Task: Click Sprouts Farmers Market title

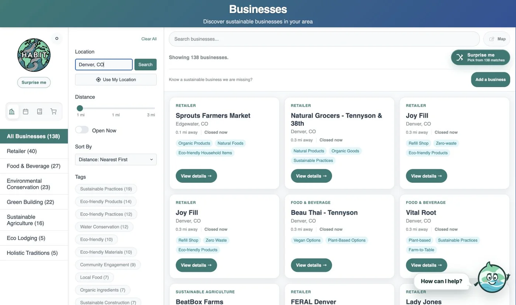Action: point(213,115)
